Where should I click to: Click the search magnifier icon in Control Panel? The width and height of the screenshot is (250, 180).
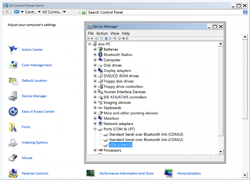pyautogui.click(x=245, y=12)
